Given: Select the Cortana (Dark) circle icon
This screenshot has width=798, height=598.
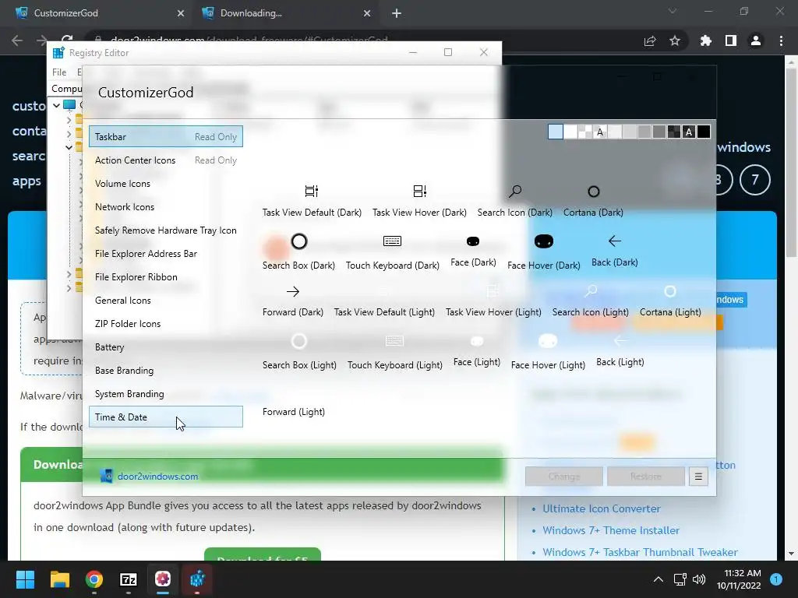Looking at the screenshot, I should (x=593, y=192).
